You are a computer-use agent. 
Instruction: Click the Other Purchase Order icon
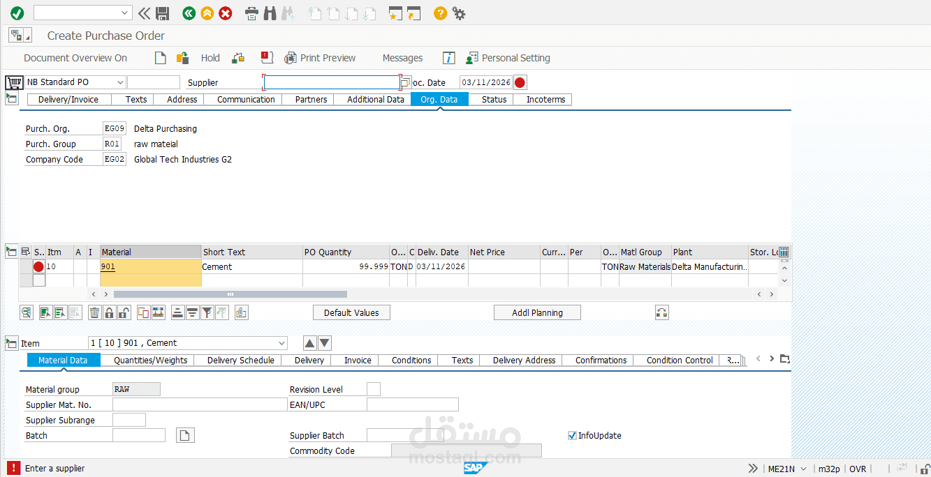coord(182,58)
